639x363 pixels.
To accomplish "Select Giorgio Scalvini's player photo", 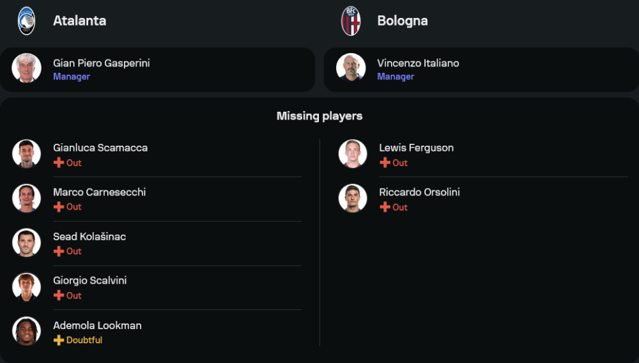I will click(x=26, y=287).
